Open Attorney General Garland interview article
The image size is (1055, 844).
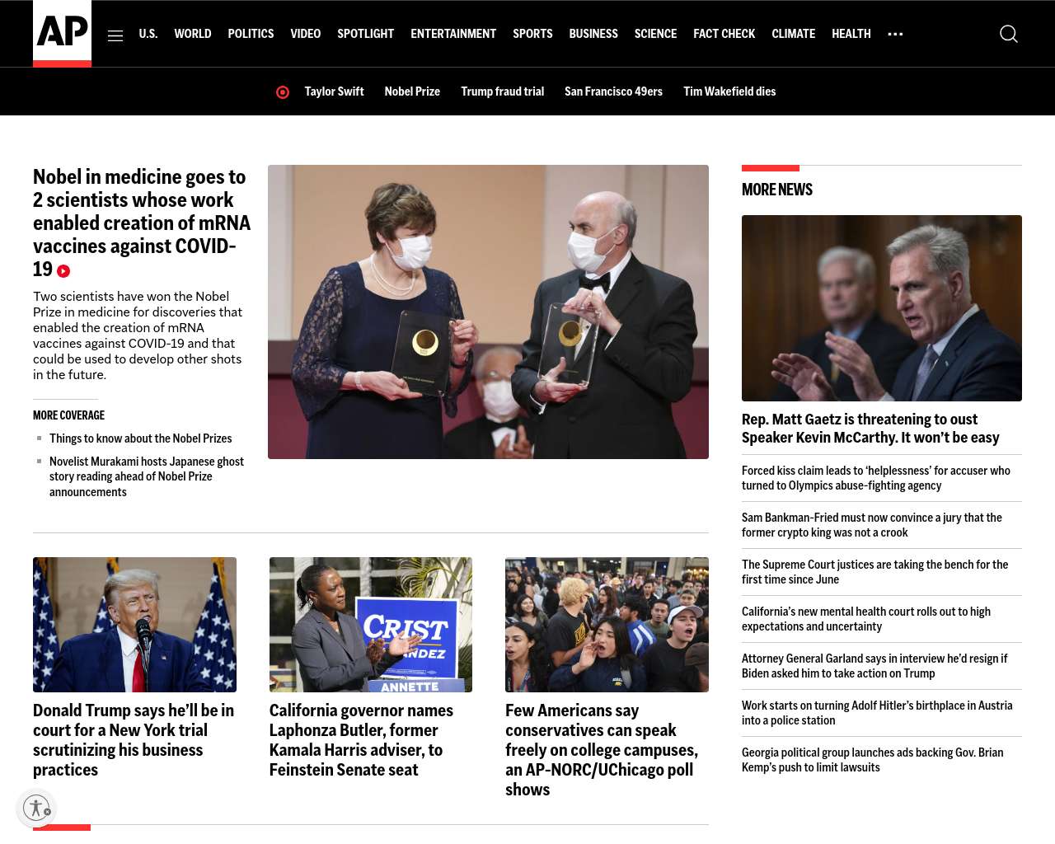tap(874, 666)
